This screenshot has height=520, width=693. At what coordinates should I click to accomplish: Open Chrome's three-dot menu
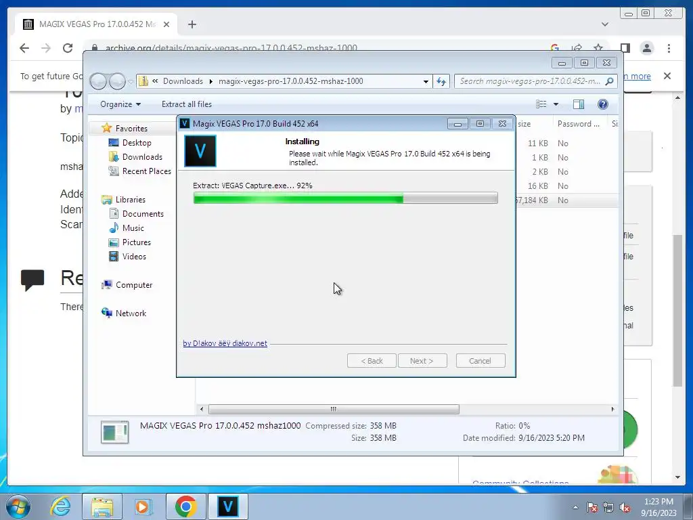[669, 48]
